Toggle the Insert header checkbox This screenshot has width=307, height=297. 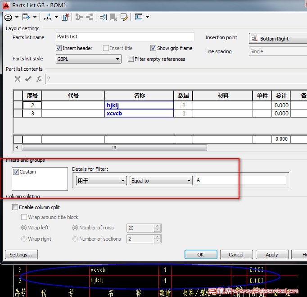coord(59,48)
